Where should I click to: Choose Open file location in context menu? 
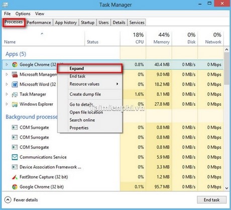point(90,112)
